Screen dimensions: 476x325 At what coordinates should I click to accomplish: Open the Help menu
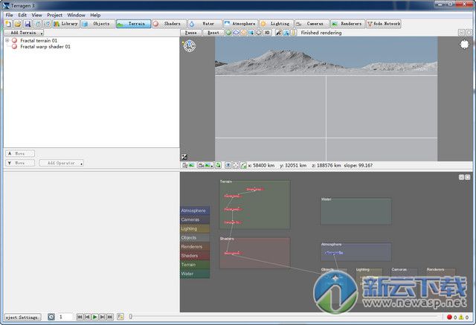point(95,15)
